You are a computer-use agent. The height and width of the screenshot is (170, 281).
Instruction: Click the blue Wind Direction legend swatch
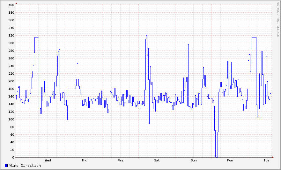[x=6, y=166]
